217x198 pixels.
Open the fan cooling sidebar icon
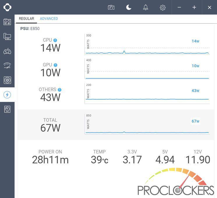pyautogui.click(x=7, y=80)
